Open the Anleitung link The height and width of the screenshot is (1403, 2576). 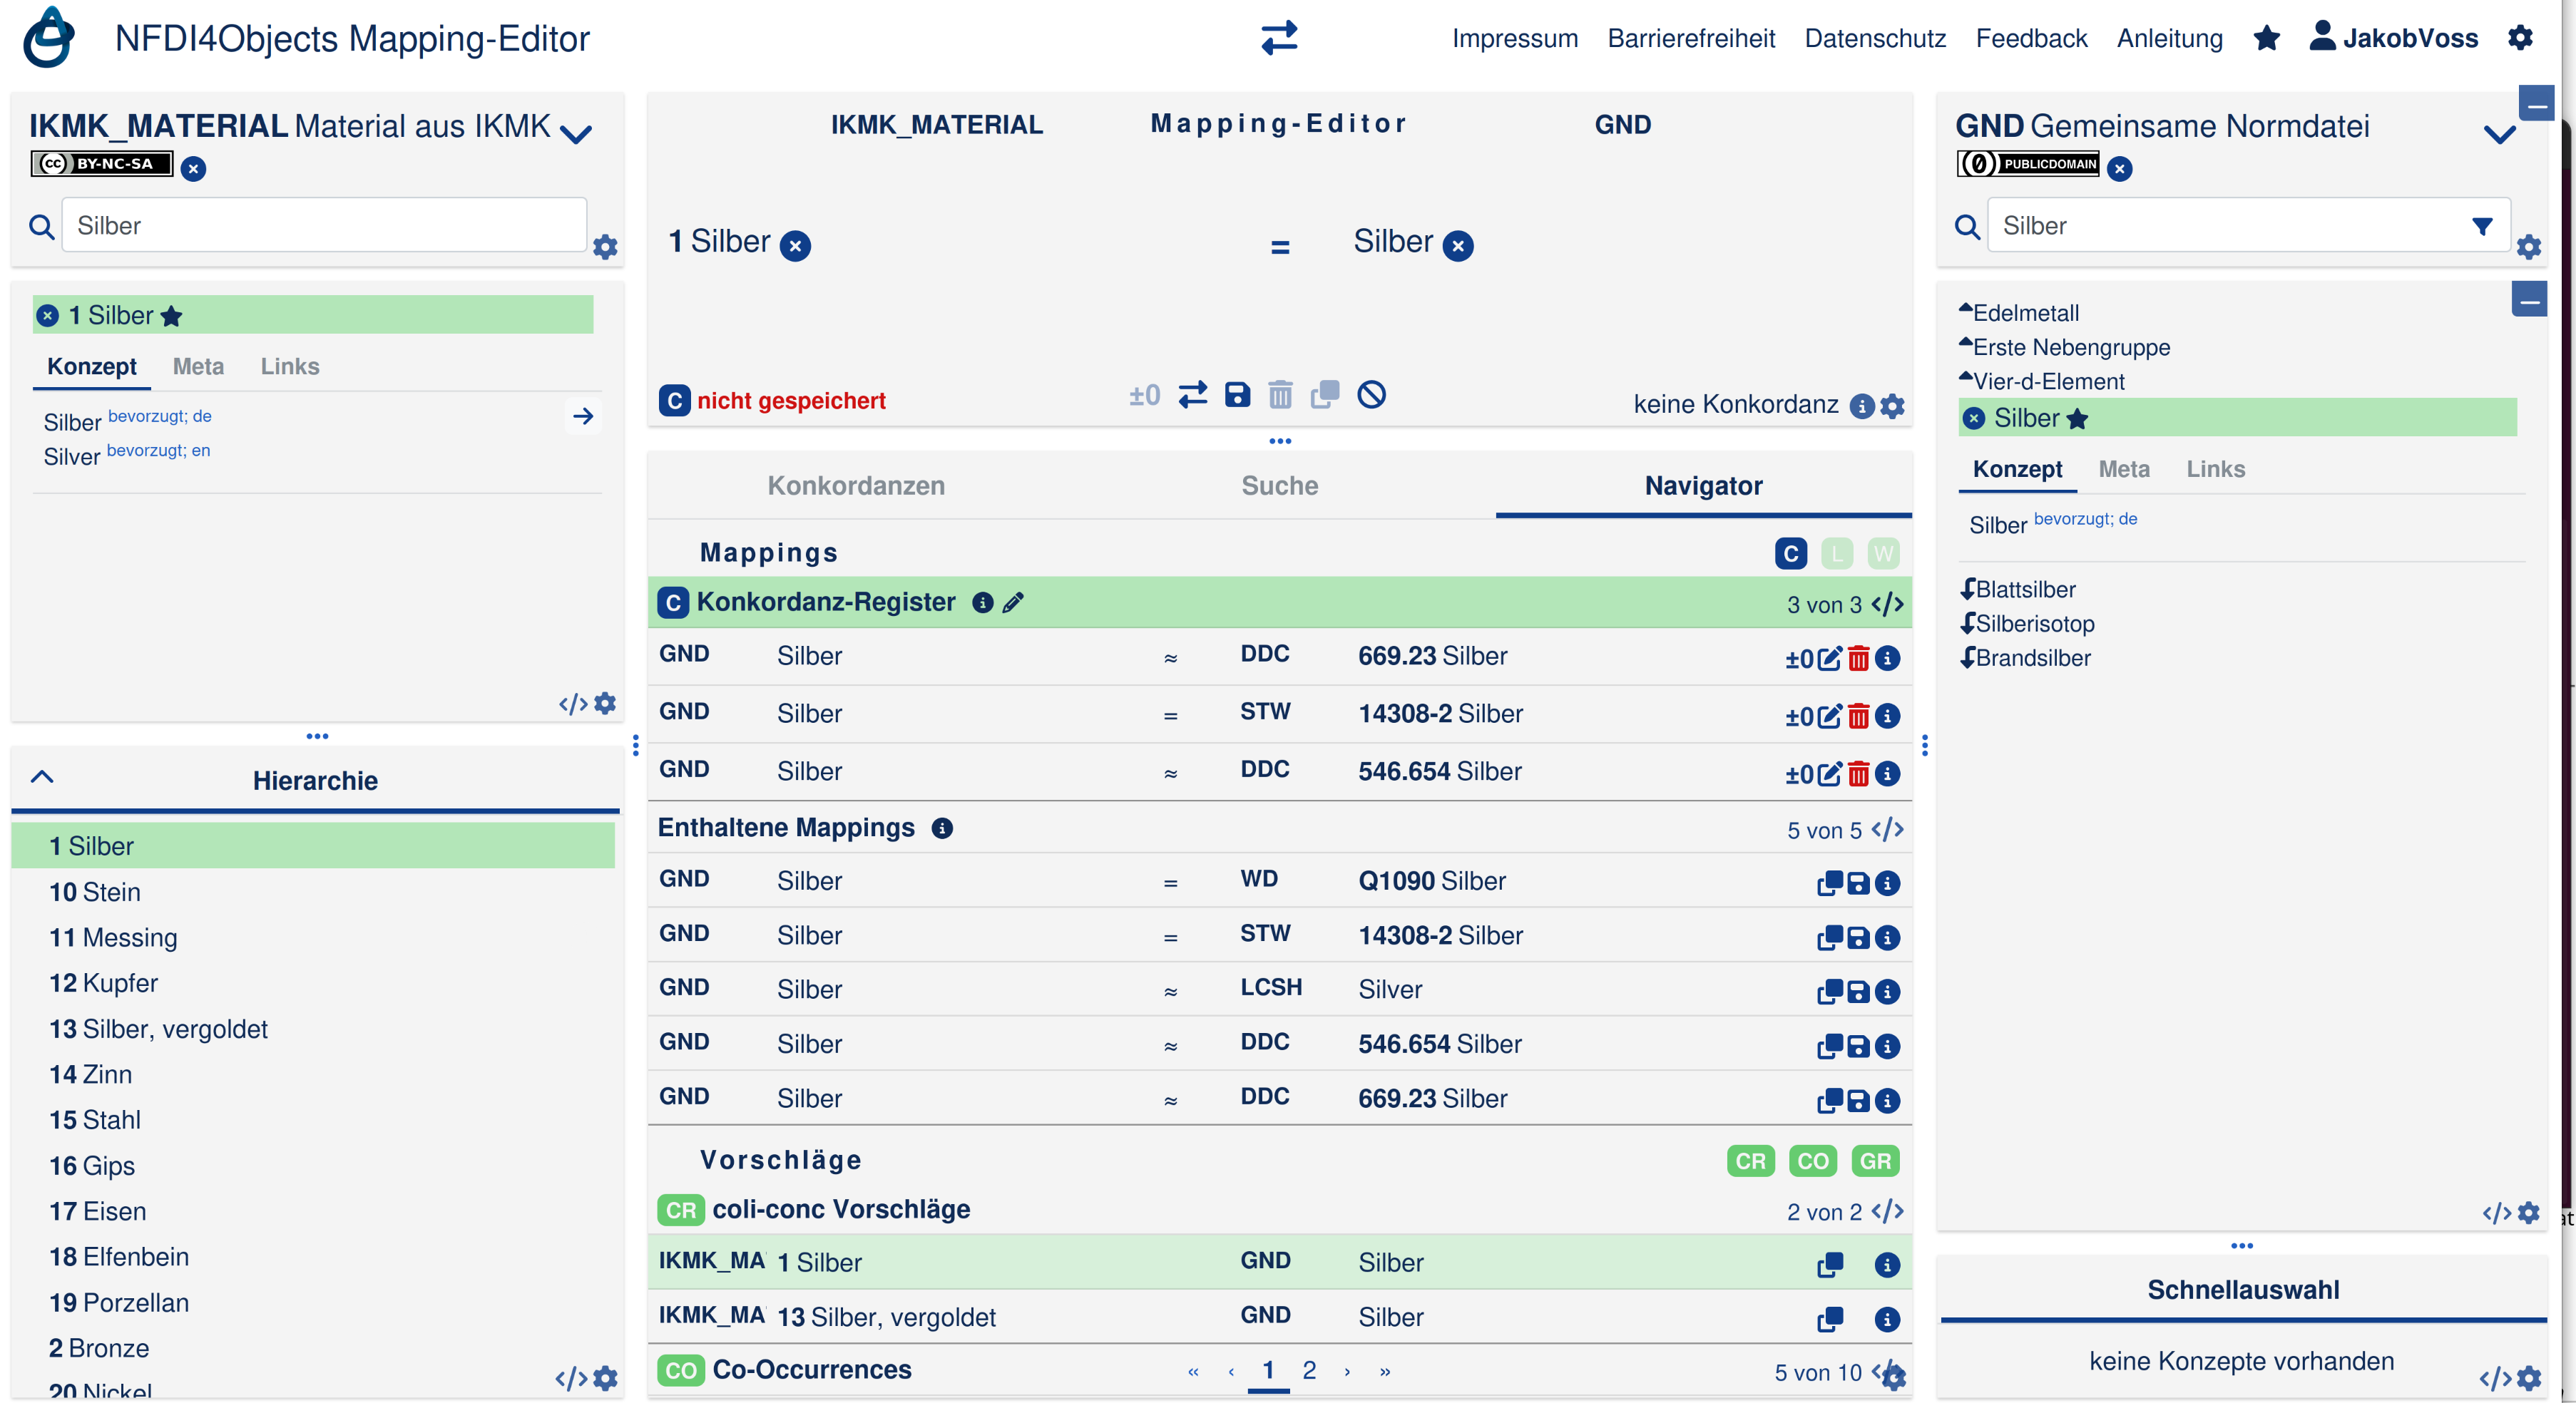(2169, 38)
